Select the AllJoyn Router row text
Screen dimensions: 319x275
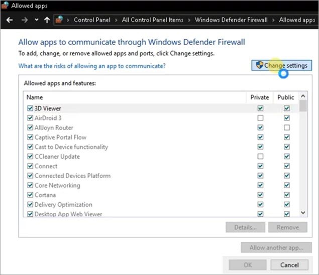coord(54,127)
